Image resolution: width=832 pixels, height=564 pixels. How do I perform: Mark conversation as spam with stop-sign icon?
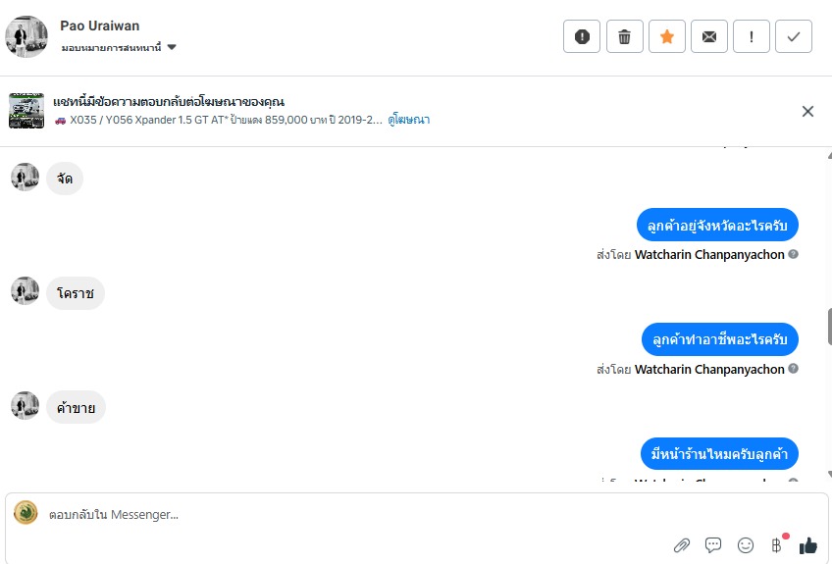(x=582, y=36)
